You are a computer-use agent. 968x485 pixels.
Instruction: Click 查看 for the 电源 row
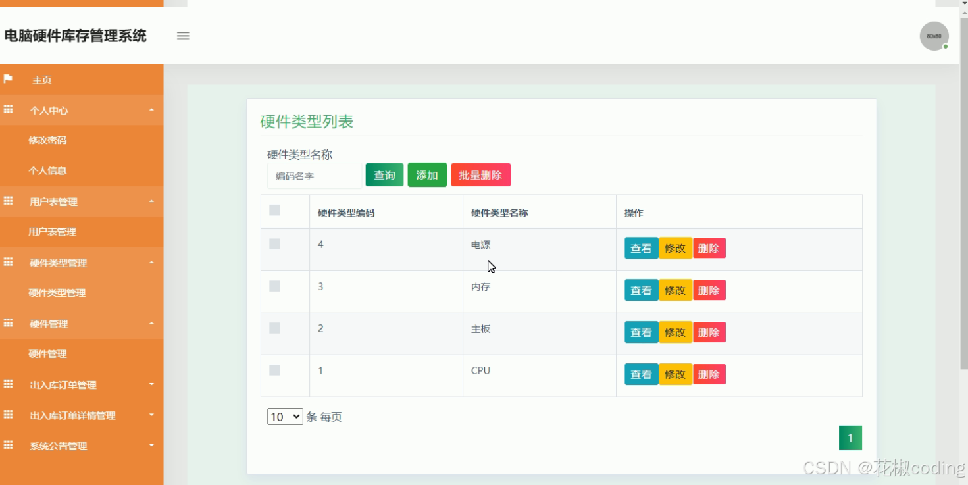pyautogui.click(x=641, y=248)
